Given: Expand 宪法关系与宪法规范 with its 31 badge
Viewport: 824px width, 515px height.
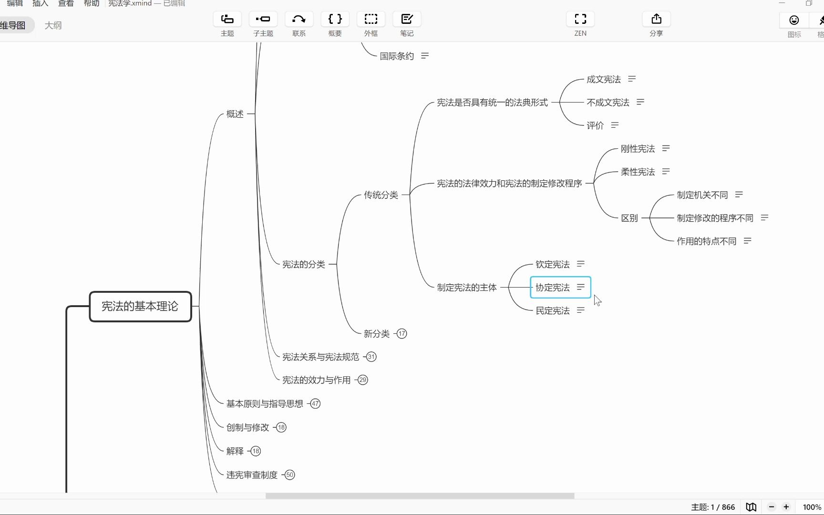Looking at the screenshot, I should click(371, 357).
